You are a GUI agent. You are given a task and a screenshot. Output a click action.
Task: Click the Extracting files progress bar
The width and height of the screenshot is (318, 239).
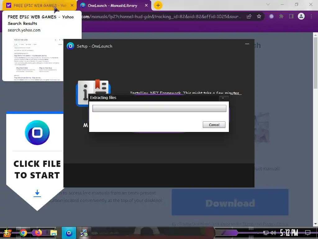point(159,109)
